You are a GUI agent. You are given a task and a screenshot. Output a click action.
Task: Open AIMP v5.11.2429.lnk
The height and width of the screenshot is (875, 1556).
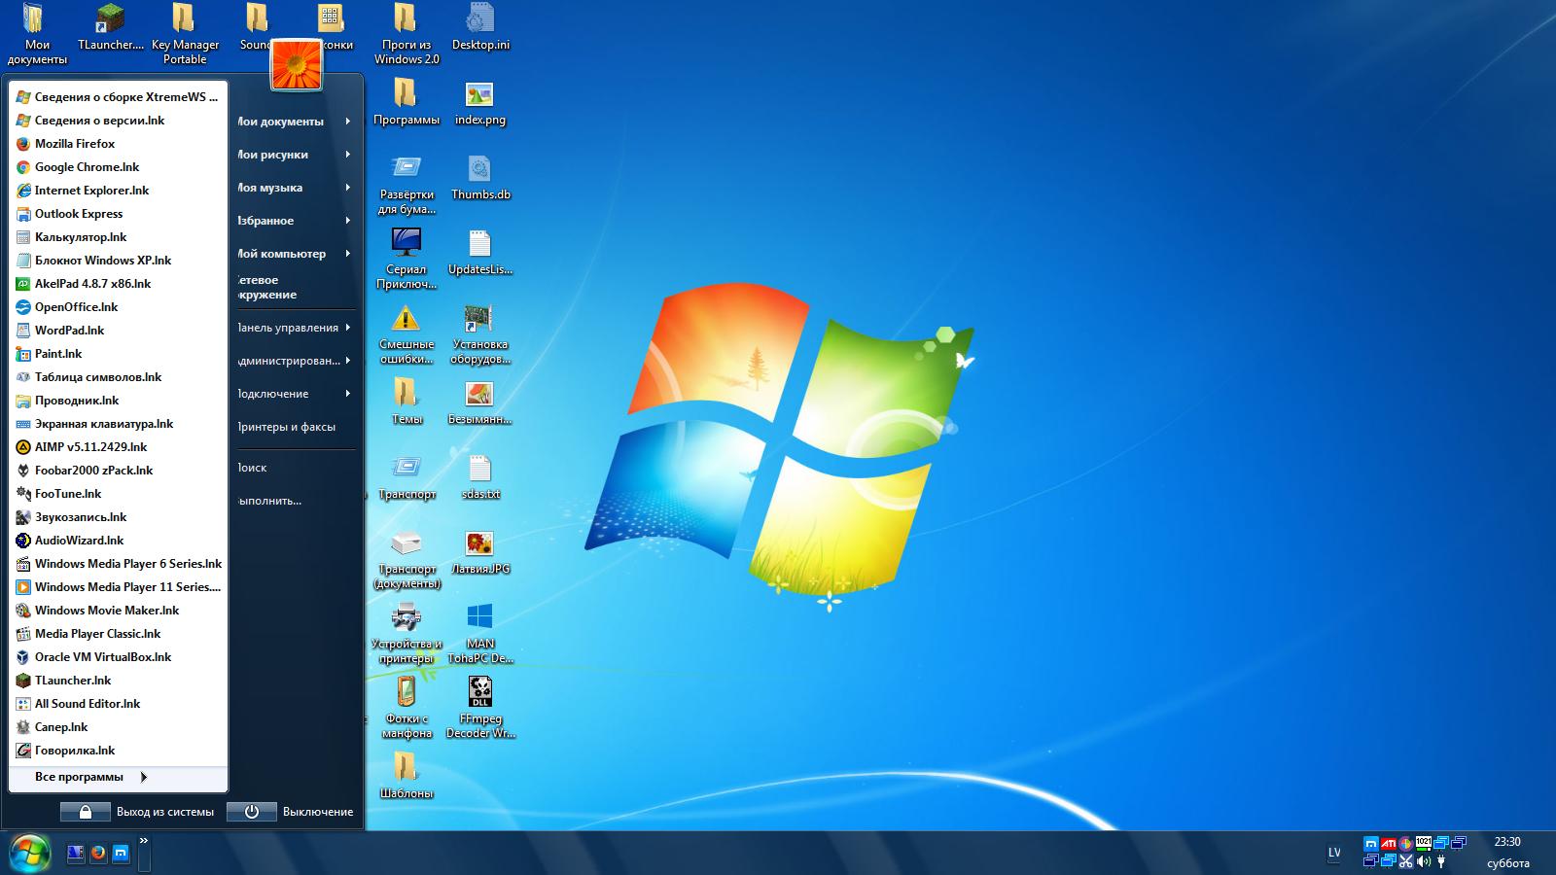pos(119,447)
